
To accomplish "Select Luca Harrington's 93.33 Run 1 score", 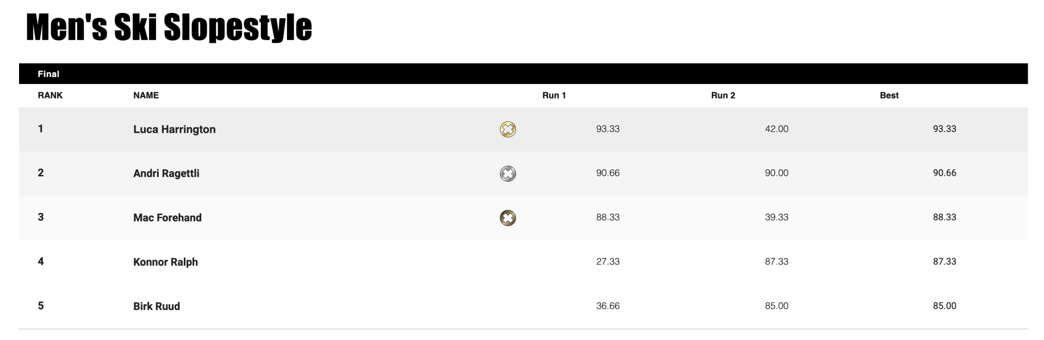I will click(x=608, y=129).
